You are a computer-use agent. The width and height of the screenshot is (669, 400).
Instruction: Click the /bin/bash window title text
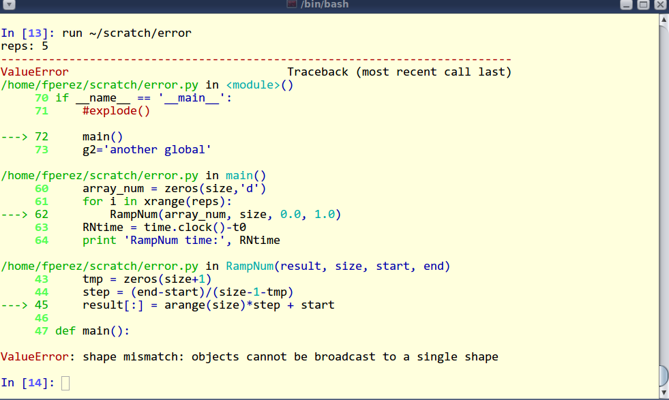[325, 5]
